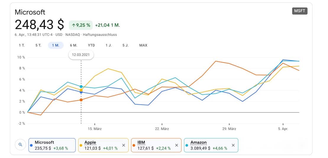Switch to the YTD range
Image resolution: width=328 pixels, height=158 pixels.
(91, 45)
